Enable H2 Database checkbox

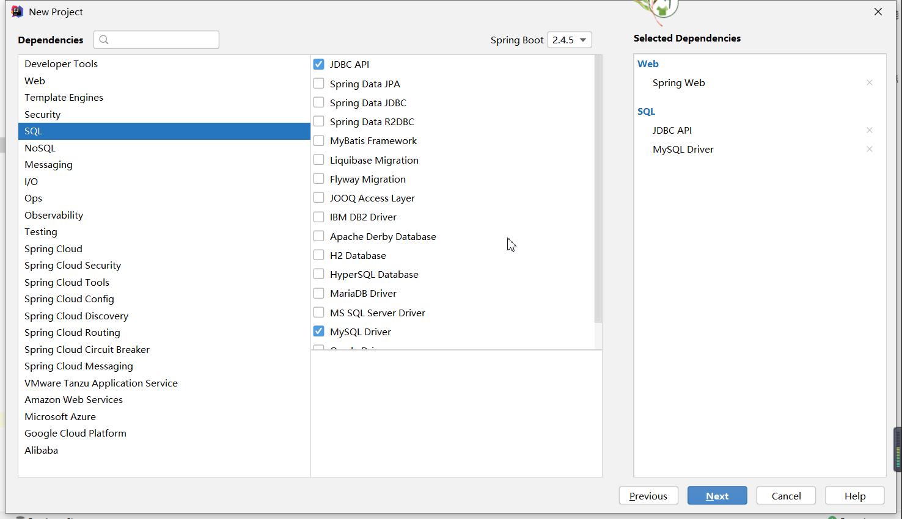click(318, 255)
